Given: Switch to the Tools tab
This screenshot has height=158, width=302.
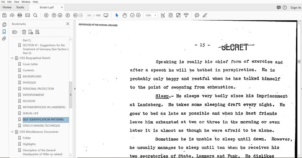Looking at the screenshot, I should tap(20, 7).
